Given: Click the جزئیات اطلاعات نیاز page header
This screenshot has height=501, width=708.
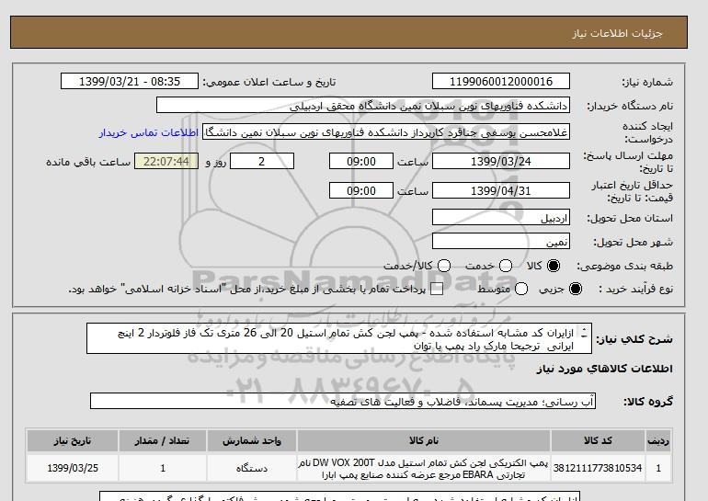Looking at the screenshot, I should click(617, 33).
